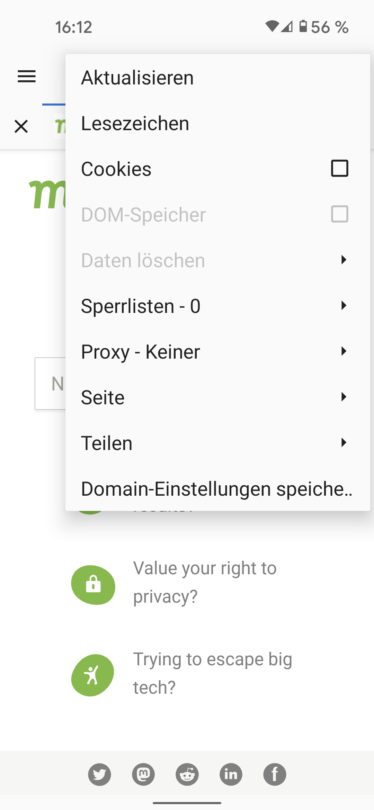
Task: Select Aktualisieren from the menu
Action: [137, 78]
